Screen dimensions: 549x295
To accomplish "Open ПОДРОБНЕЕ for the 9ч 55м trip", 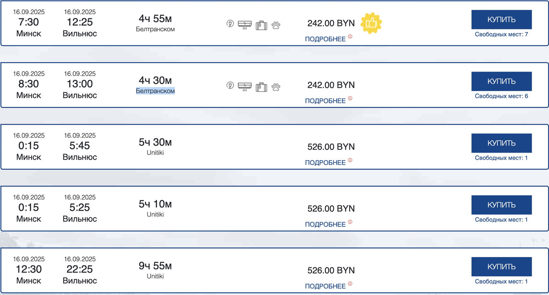I will coord(325,286).
